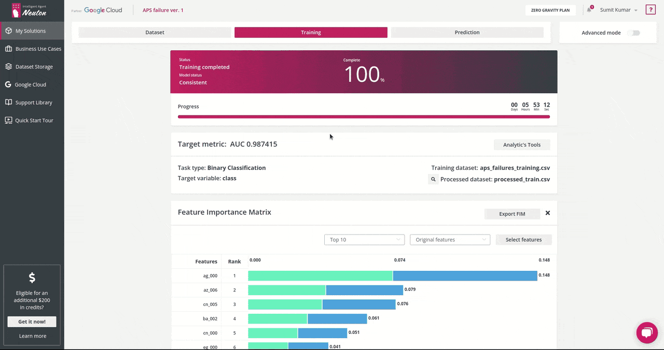Switch to the Dataset tab
This screenshot has width=664, height=350.
(155, 32)
